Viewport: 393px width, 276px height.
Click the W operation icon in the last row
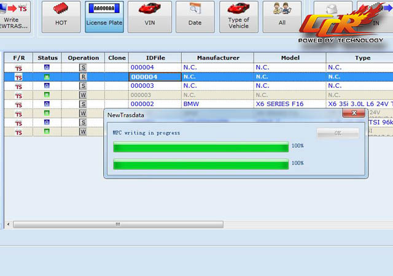[83, 132]
